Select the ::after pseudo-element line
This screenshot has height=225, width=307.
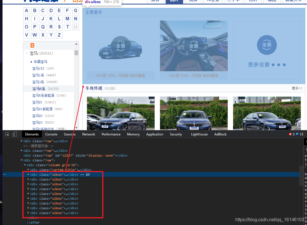(33, 222)
